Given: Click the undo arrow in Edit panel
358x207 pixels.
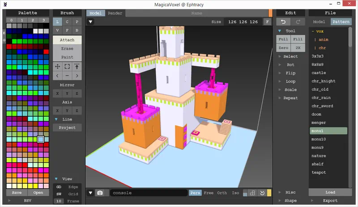Looking at the screenshot, I should point(283,21).
